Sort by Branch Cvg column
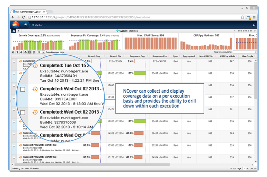The width and height of the screenshot is (267, 177). click(x=94, y=56)
